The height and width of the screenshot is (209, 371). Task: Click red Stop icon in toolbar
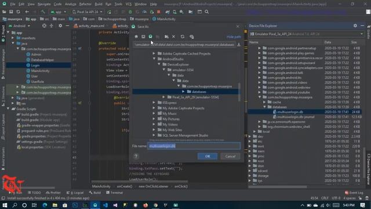[158, 12]
